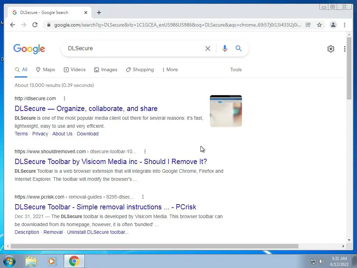
Task: Click the Chrome taskbar icon
Action: coord(74,261)
